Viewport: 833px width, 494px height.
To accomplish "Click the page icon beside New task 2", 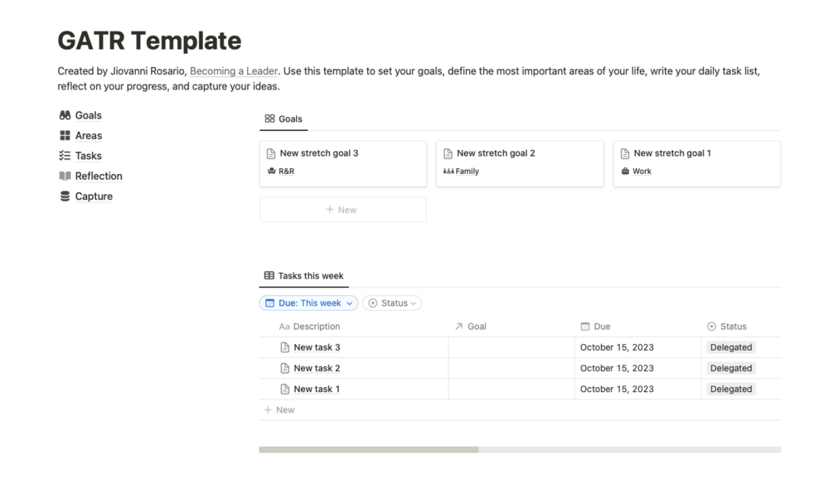I will tap(284, 368).
